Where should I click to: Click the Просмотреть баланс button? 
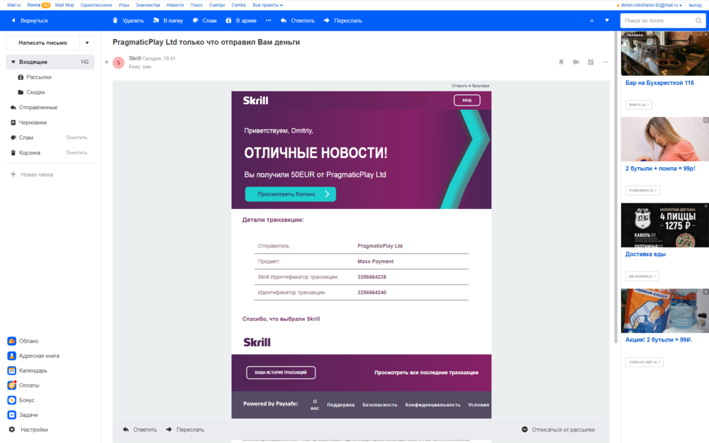coord(290,194)
